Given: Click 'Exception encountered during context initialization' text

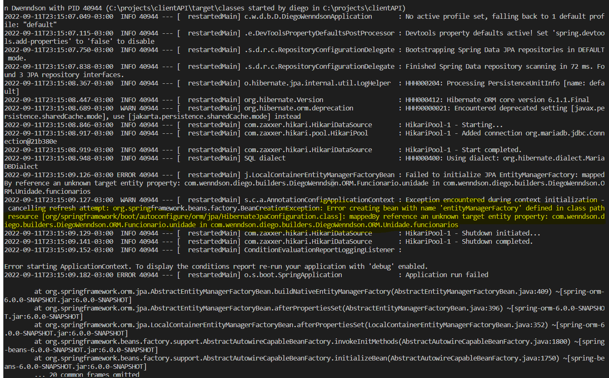Looking at the screenshot, I should 501,200.
